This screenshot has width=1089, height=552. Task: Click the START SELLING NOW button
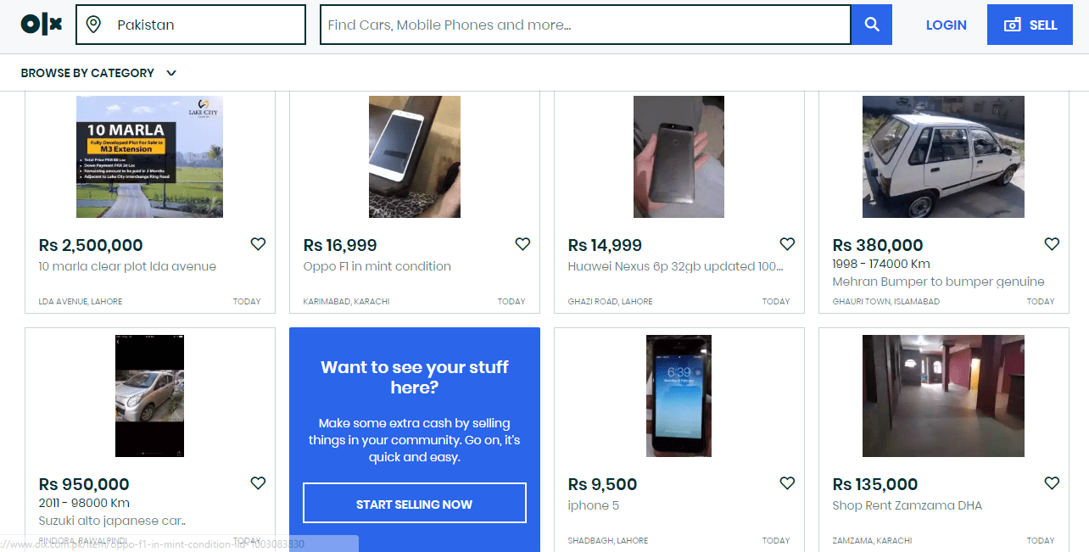pyautogui.click(x=414, y=503)
